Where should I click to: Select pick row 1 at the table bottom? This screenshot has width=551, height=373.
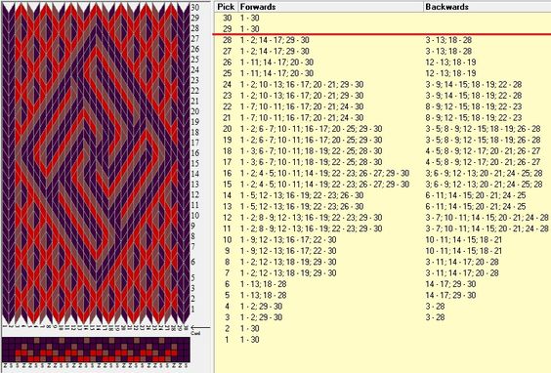[x=382, y=340]
